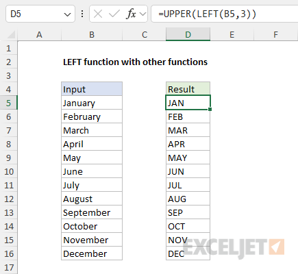Select row 16 header
This screenshot has width=298, height=274.
click(x=9, y=253)
